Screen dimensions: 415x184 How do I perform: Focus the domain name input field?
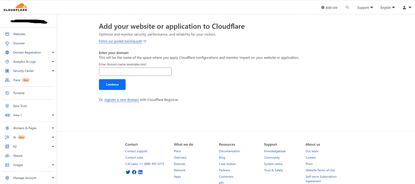click(x=135, y=72)
